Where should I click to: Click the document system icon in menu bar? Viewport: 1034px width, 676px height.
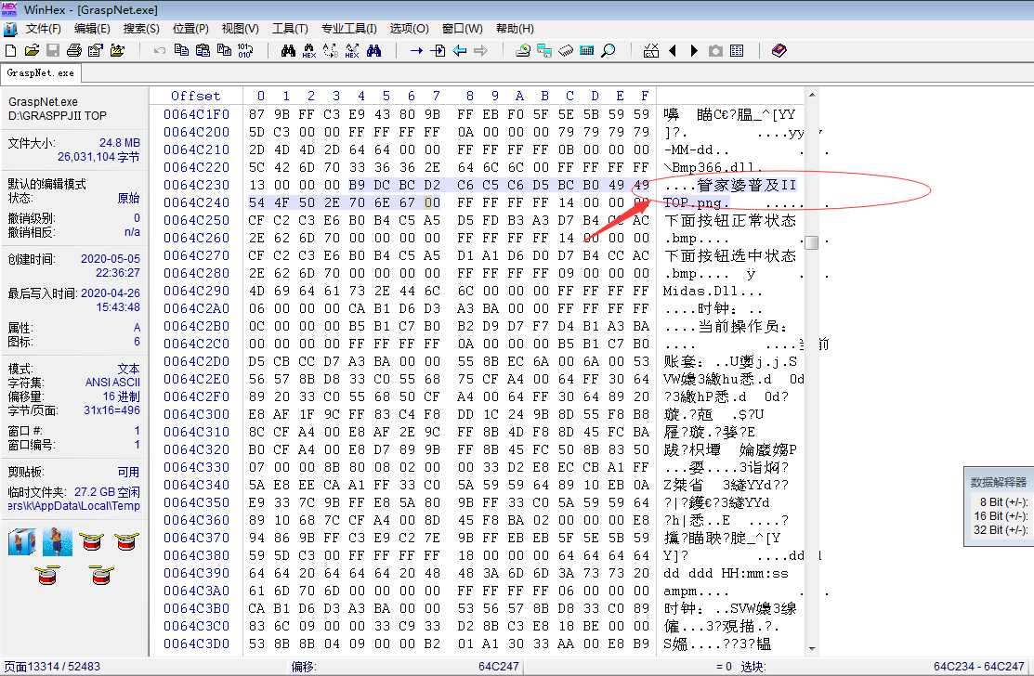10,29
